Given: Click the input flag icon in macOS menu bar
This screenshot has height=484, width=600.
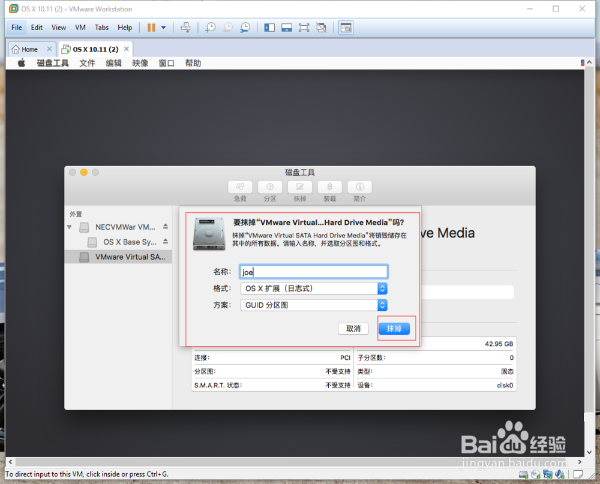Looking at the screenshot, I should 583,63.
